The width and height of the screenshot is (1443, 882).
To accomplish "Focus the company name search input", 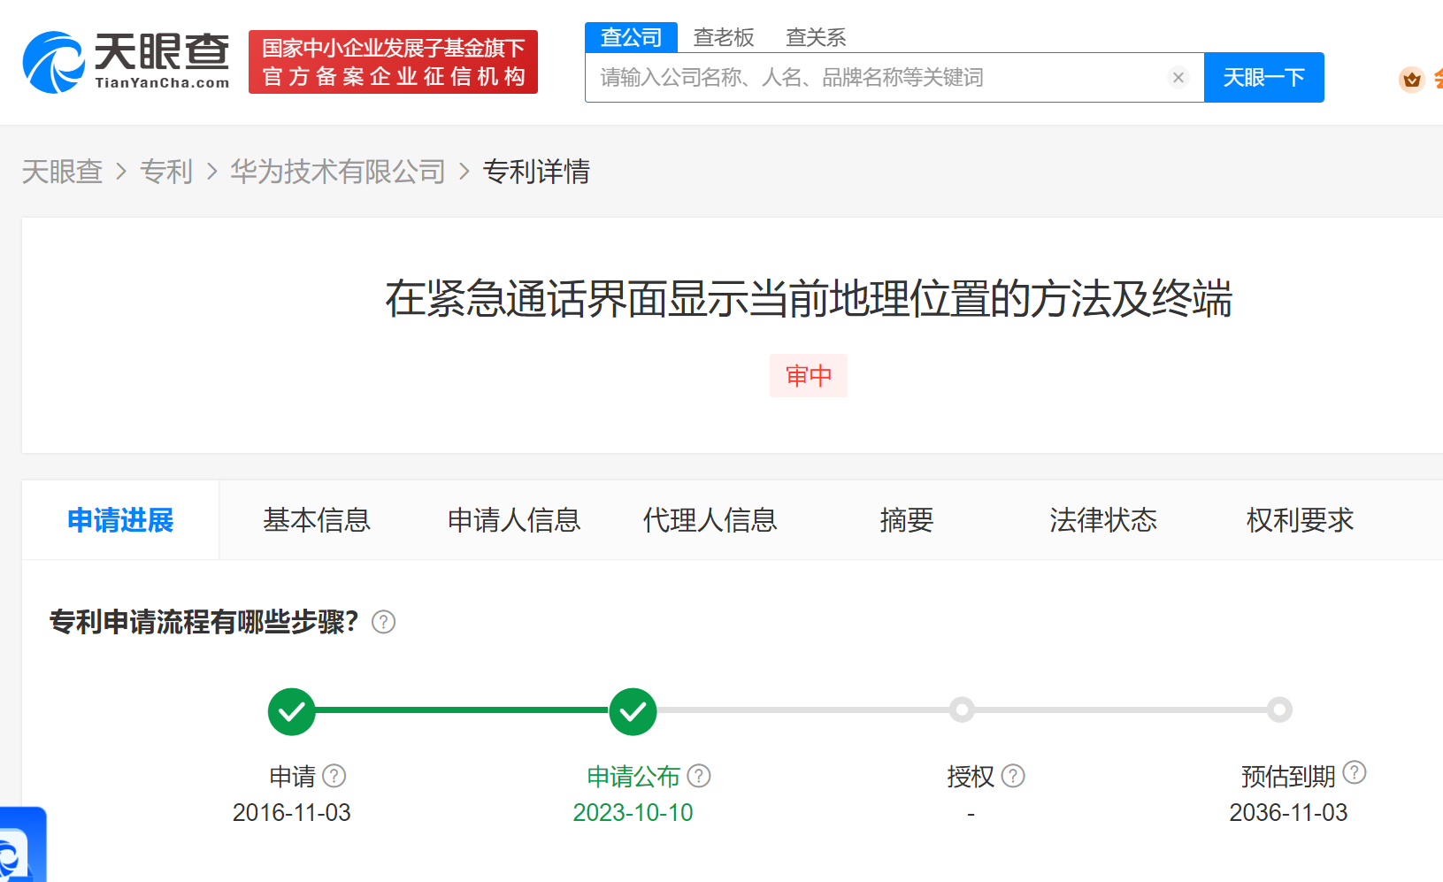I will click(x=876, y=78).
